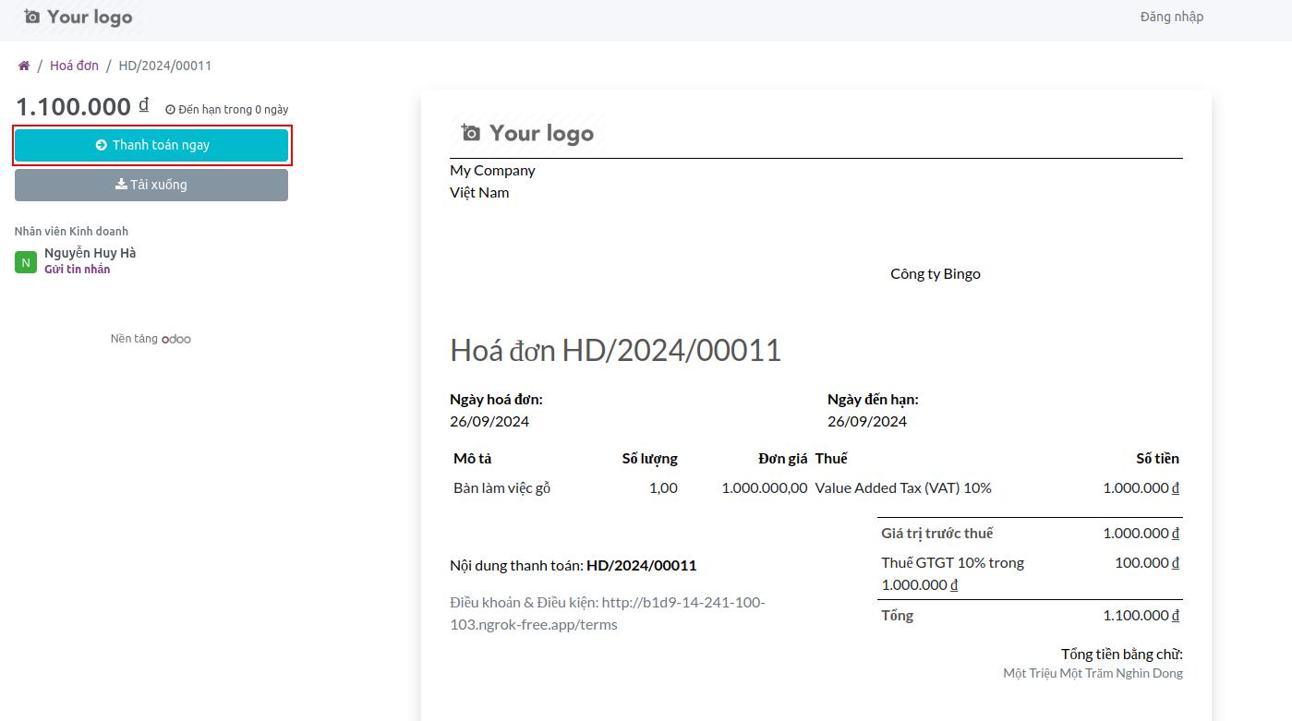Download the invoice with Tải xuống

(x=151, y=185)
